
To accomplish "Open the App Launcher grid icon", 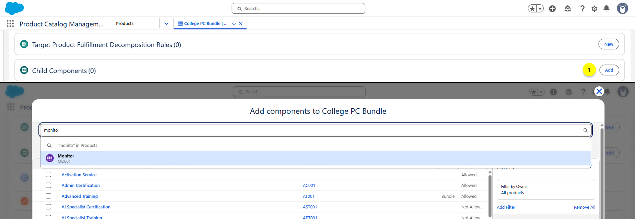I will click(x=10, y=23).
